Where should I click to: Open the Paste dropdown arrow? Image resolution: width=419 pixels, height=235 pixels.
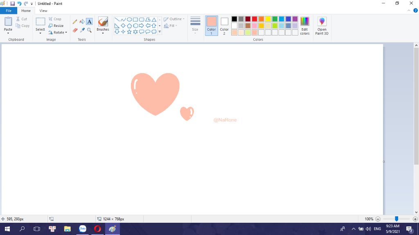pyautogui.click(x=8, y=33)
